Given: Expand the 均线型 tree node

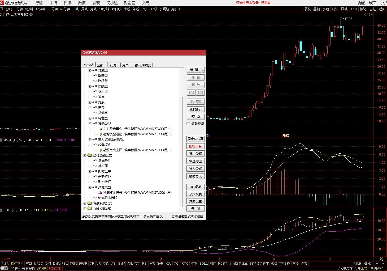Looking at the screenshot, I should click(x=90, y=70).
